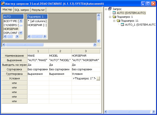Select [all columns] in Подзапрос 1 box
The width and height of the screenshot is (157, 115).
pos(37,21)
